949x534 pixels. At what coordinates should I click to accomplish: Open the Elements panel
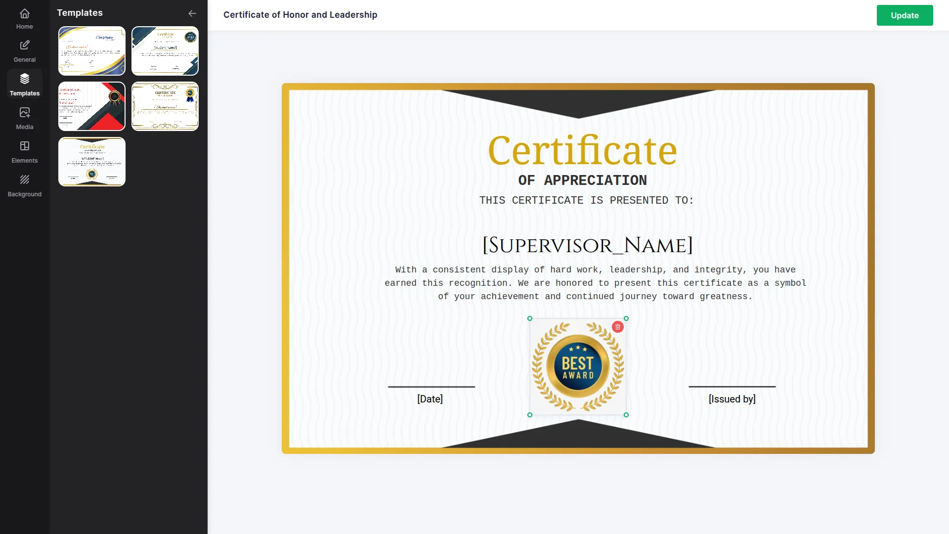24,152
